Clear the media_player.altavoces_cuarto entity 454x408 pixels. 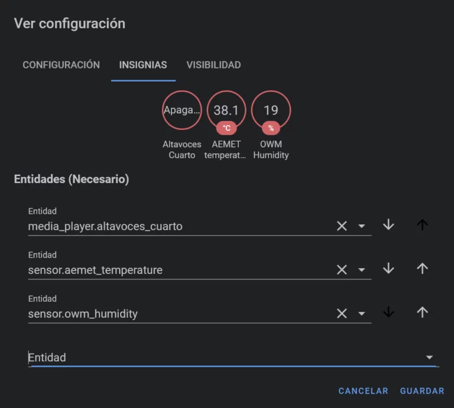(x=342, y=226)
